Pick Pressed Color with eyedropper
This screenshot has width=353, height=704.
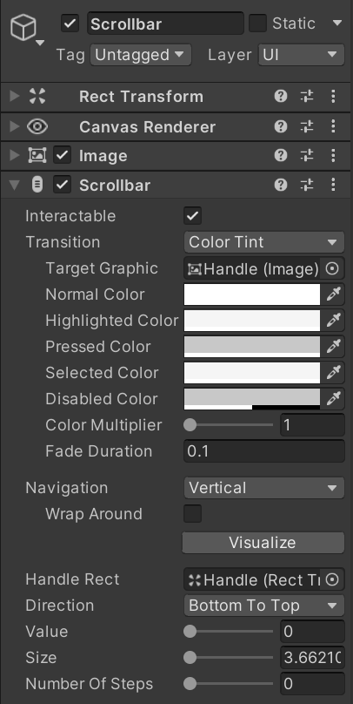tap(333, 347)
